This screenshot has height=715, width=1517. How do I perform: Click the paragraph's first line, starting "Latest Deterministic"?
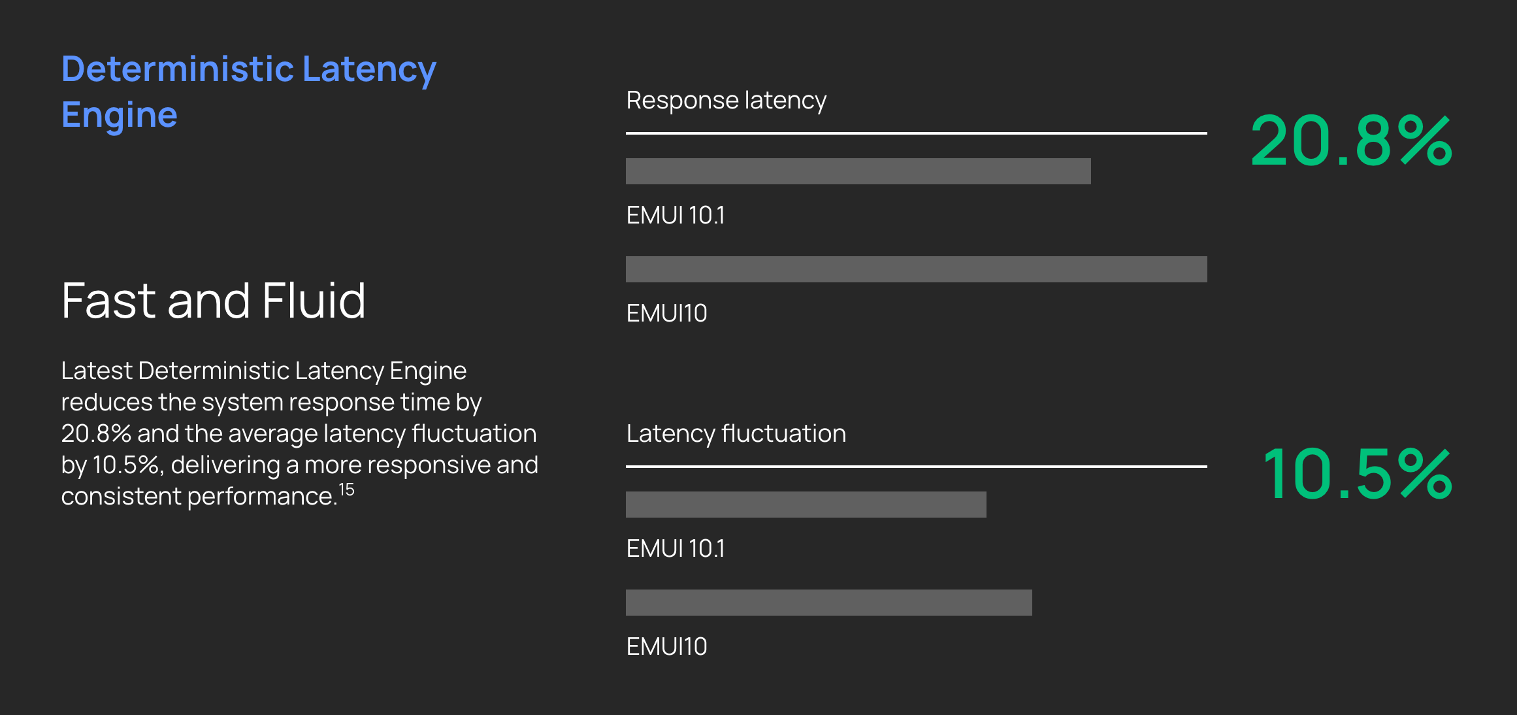[x=264, y=371]
